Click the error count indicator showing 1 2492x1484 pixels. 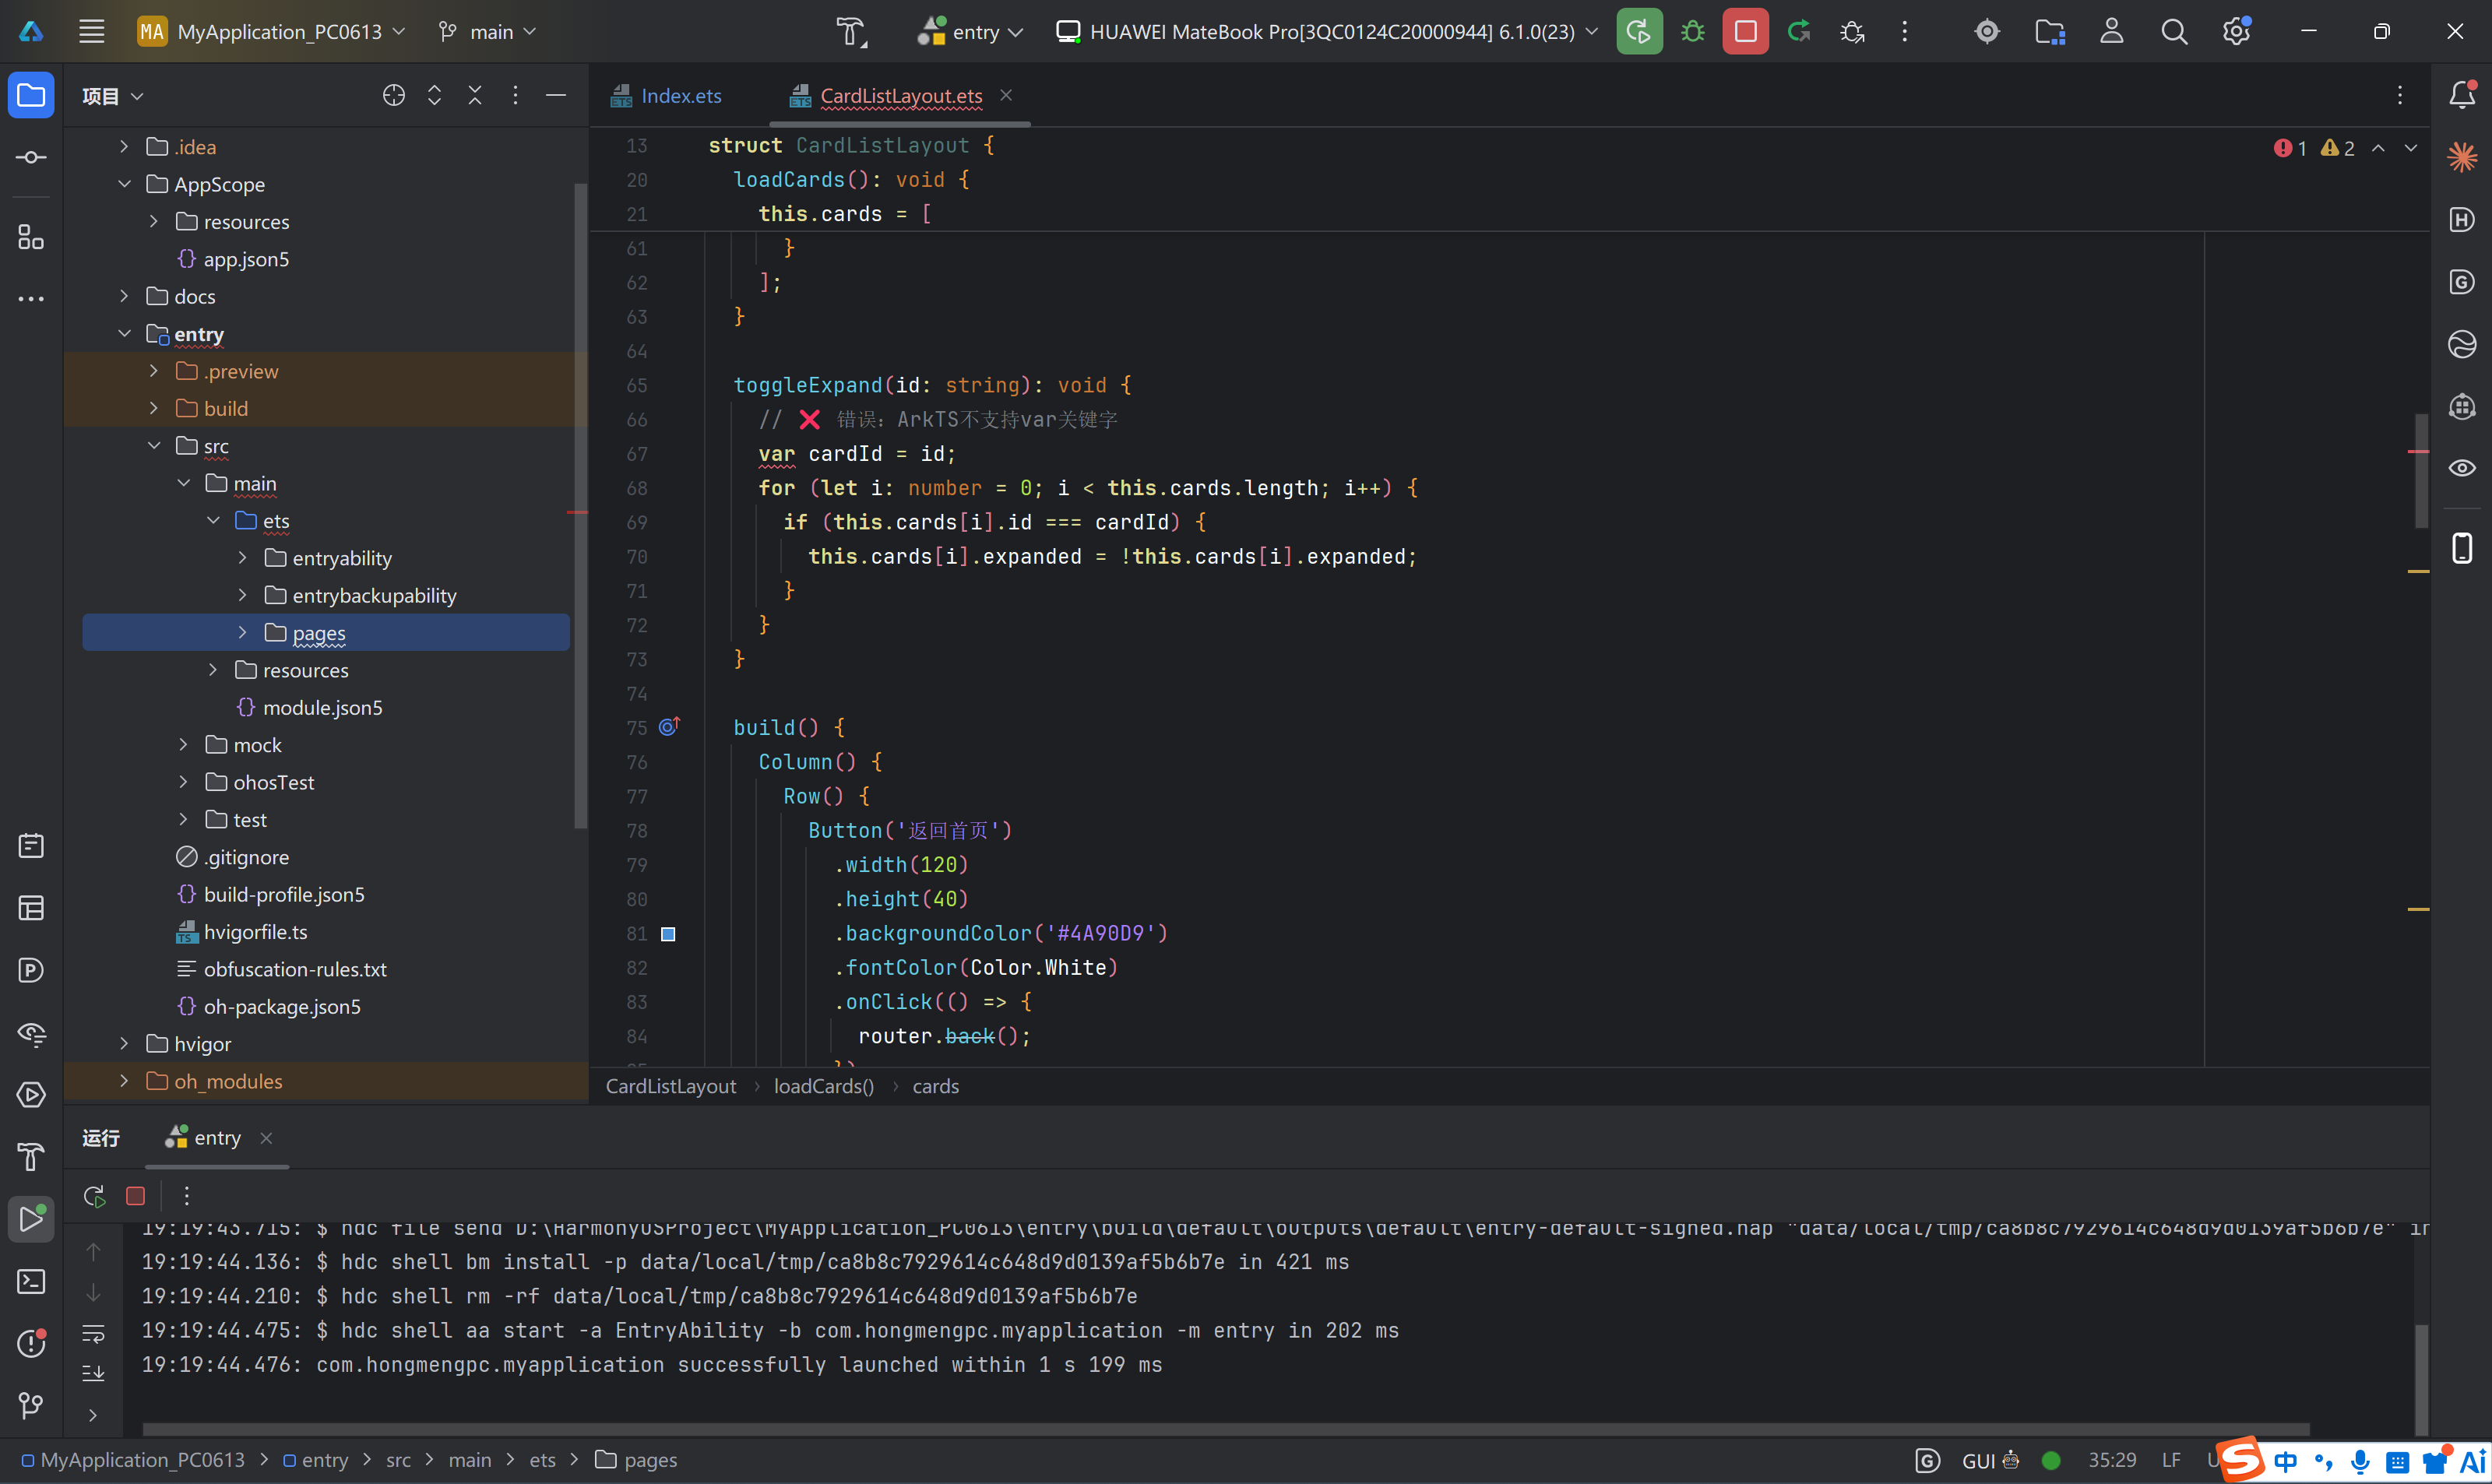pyautogui.click(x=2289, y=148)
